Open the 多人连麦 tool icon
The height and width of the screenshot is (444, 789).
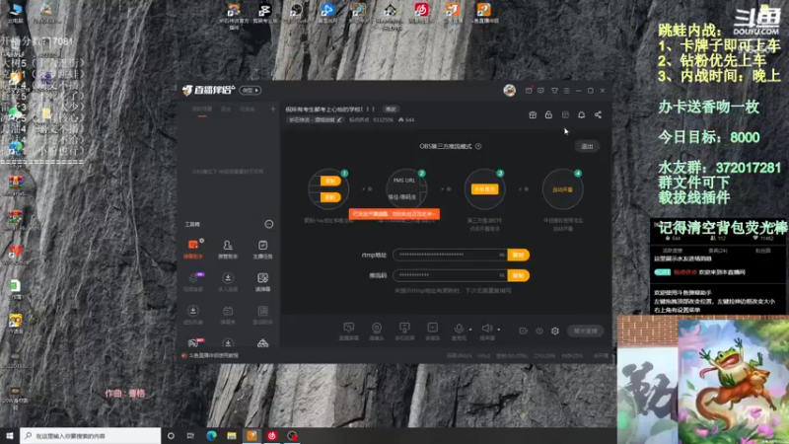[228, 281]
